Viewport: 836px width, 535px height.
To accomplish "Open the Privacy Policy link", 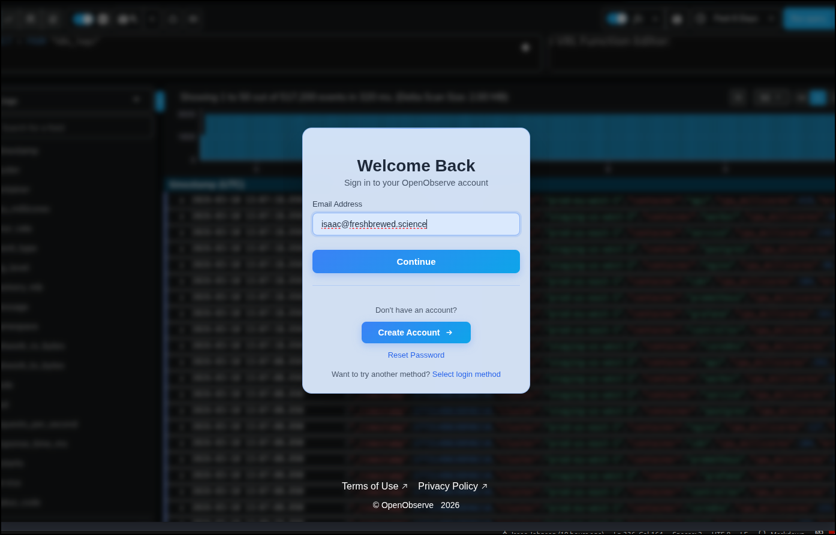I will [x=453, y=486].
